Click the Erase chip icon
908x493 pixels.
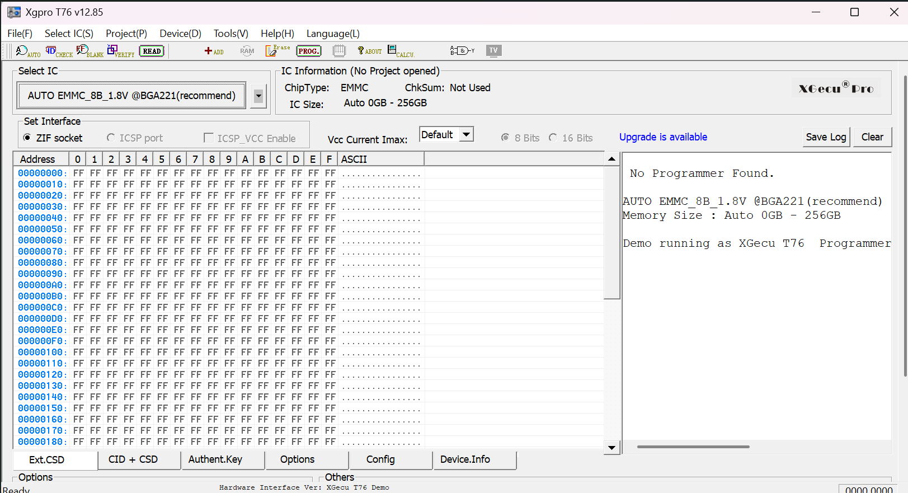coord(277,51)
